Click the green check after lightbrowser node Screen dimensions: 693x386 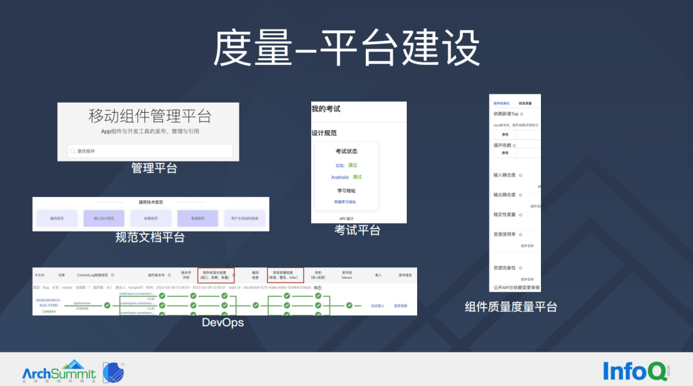(x=107, y=305)
